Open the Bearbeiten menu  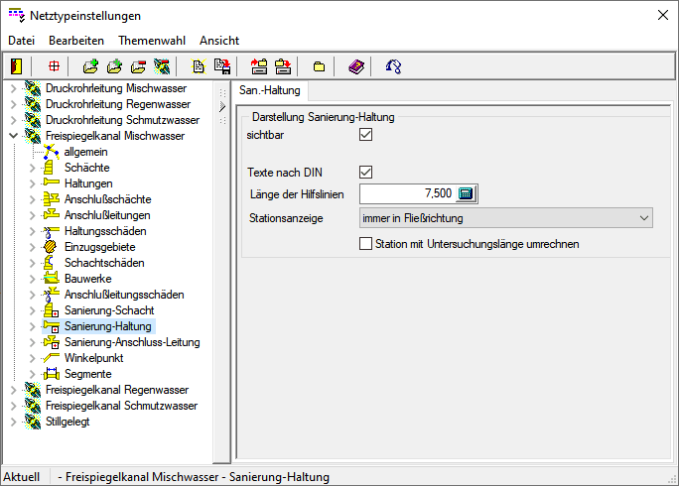coord(76,41)
